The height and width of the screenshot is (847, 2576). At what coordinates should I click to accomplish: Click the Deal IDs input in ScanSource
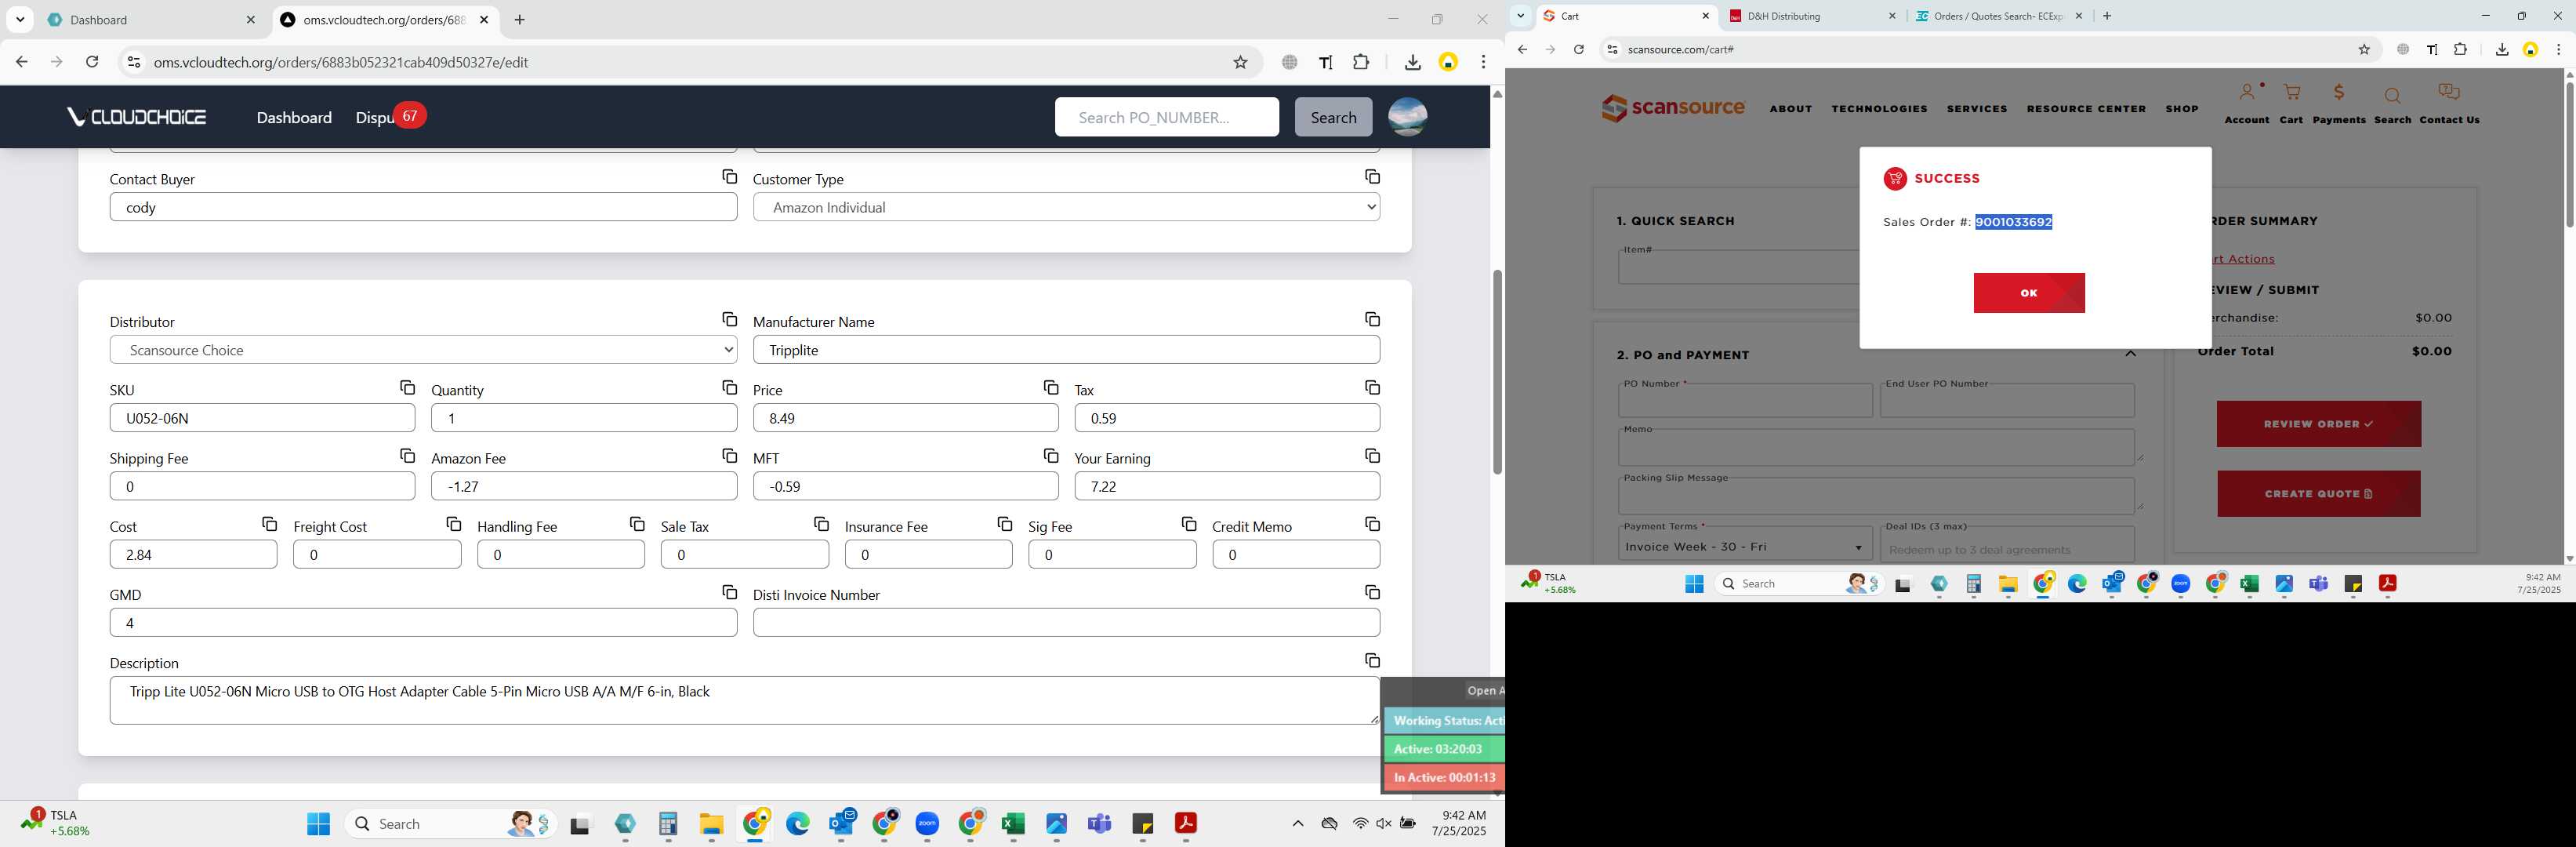click(x=2006, y=546)
